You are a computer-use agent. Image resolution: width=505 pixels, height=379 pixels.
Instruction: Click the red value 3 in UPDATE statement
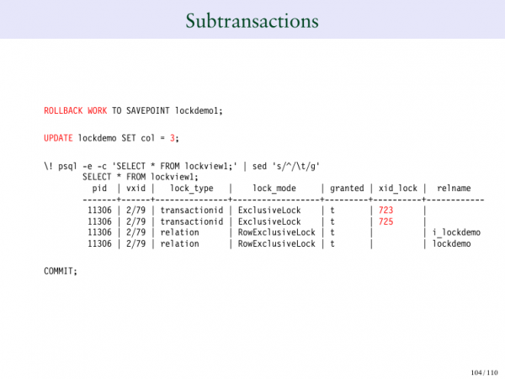pyautogui.click(x=173, y=137)
